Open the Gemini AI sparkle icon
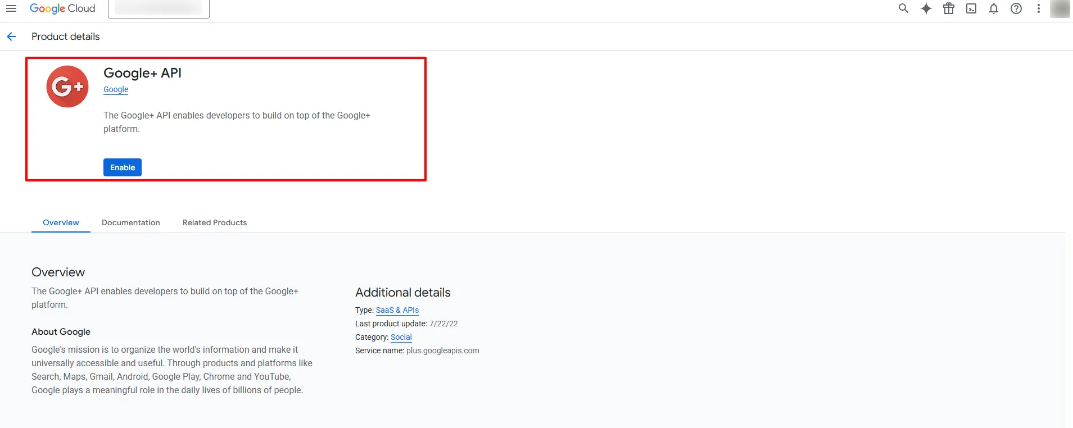Screen dimensions: 1073x428 (x=926, y=8)
